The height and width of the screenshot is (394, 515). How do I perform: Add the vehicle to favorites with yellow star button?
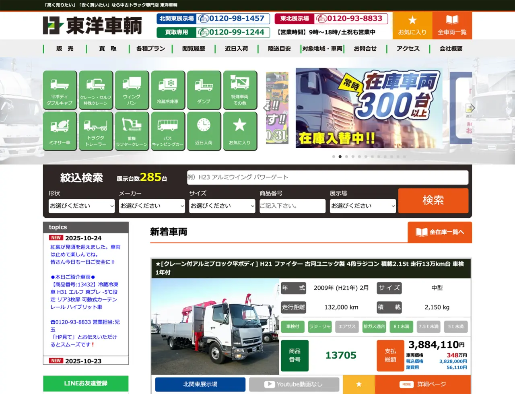[x=359, y=384]
